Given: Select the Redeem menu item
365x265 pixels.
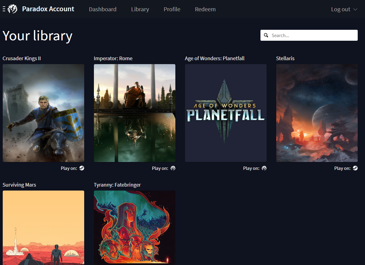Looking at the screenshot, I should 205,9.
